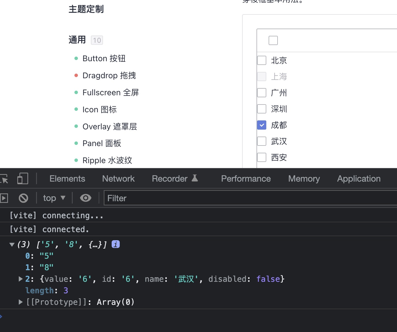This screenshot has width=397, height=332.
Task: Click the '[vite] connected.' log line
Action: pyautogui.click(x=198, y=229)
